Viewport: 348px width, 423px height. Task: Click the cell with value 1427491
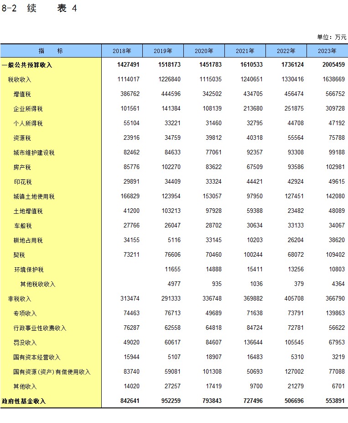[x=128, y=65]
